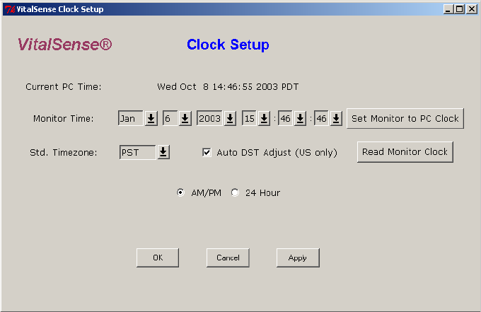
Task: Click the hour field showing 15
Action: pyautogui.click(x=250, y=118)
